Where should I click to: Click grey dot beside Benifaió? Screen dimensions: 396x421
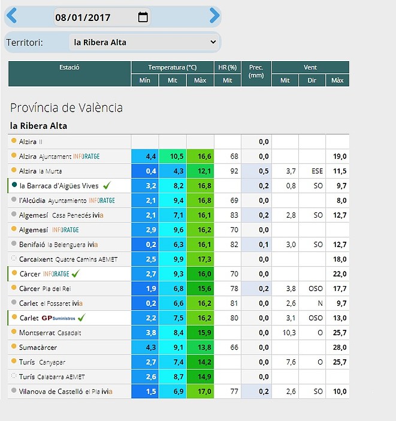[14, 243]
